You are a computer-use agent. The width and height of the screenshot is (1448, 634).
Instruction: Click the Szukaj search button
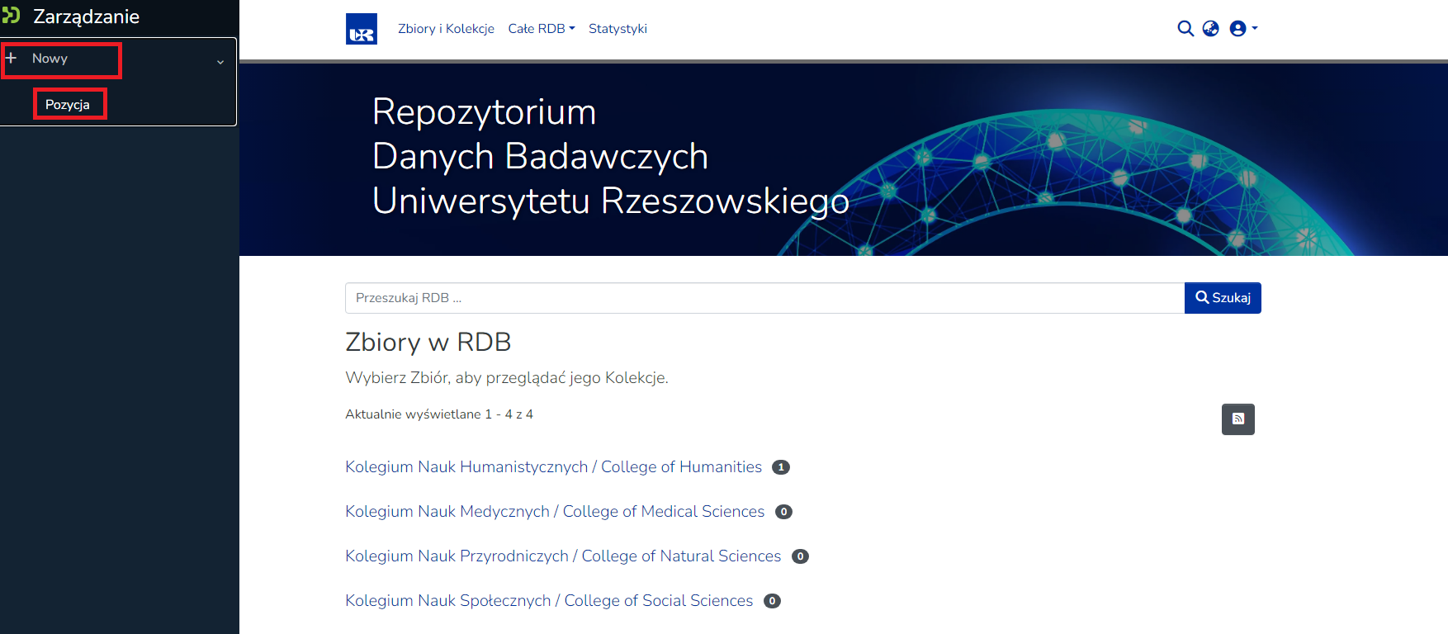click(1223, 298)
